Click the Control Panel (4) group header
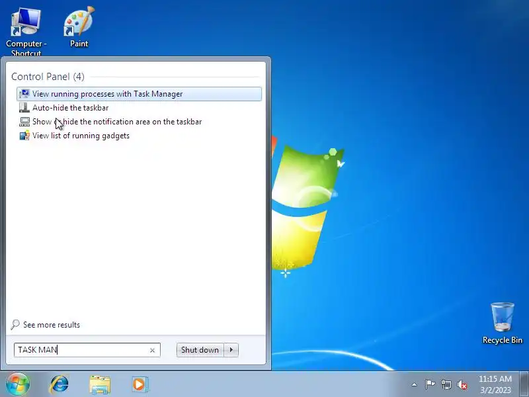Viewport: 529px width, 397px height. tap(48, 77)
